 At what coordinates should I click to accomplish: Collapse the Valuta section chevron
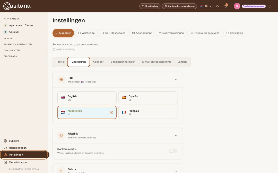click(176, 171)
